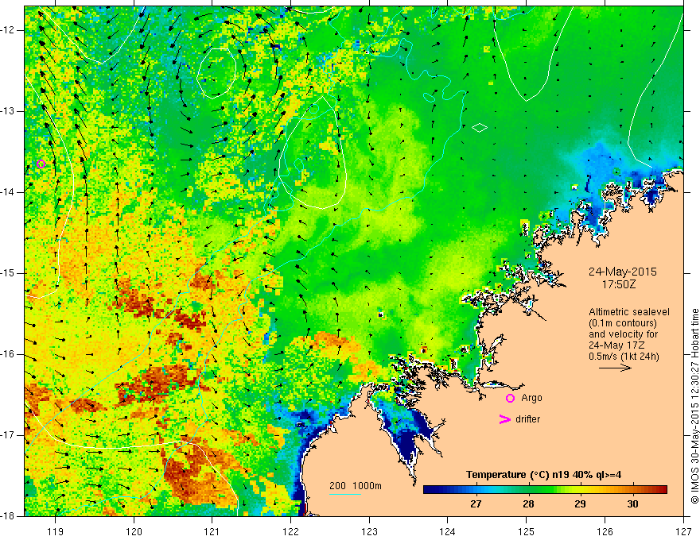The height and width of the screenshot is (540, 700).
Task: Click the colorbar '29' tick label
Action: tap(580, 504)
